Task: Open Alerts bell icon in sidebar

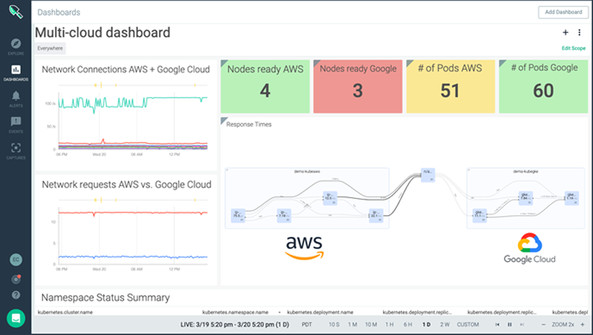Action: pyautogui.click(x=15, y=96)
